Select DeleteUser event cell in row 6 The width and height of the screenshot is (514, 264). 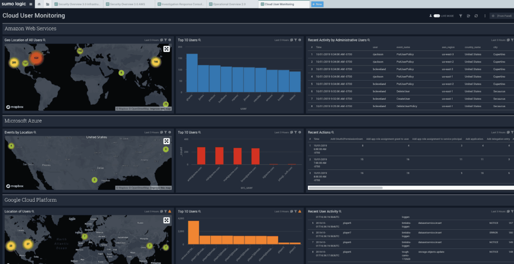[x=403, y=91]
